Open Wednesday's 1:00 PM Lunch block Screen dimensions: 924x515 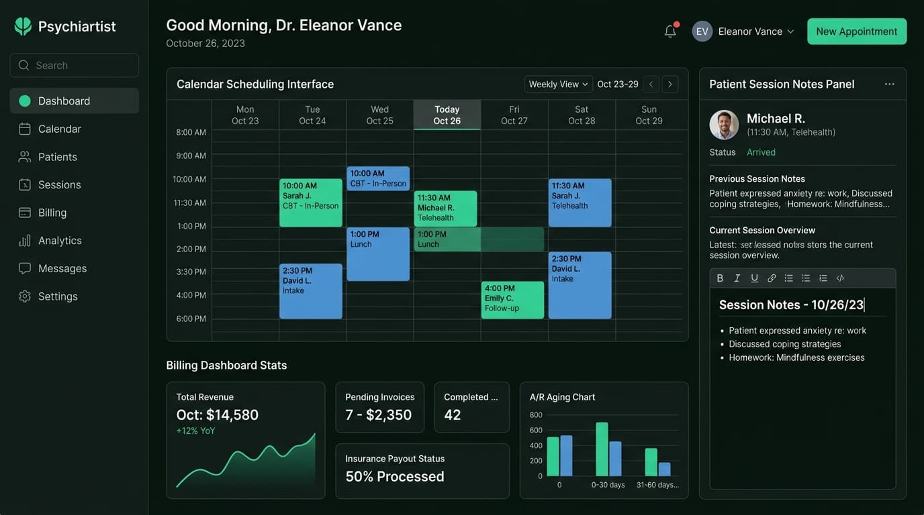378,254
